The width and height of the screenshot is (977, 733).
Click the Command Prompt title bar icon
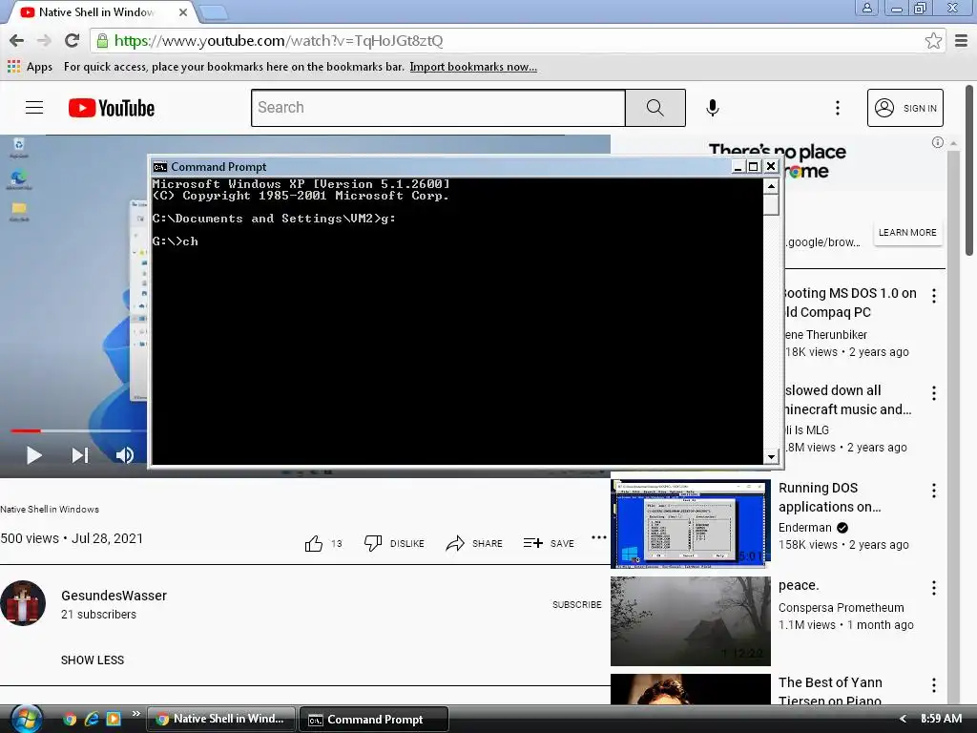[x=160, y=166]
